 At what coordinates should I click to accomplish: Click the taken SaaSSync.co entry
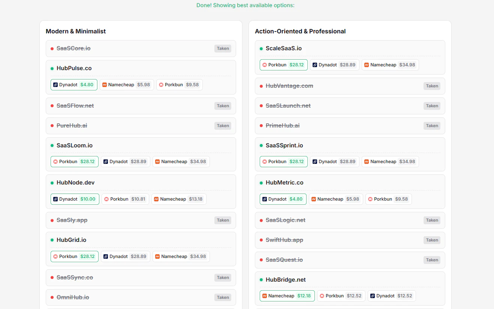pyautogui.click(x=141, y=277)
